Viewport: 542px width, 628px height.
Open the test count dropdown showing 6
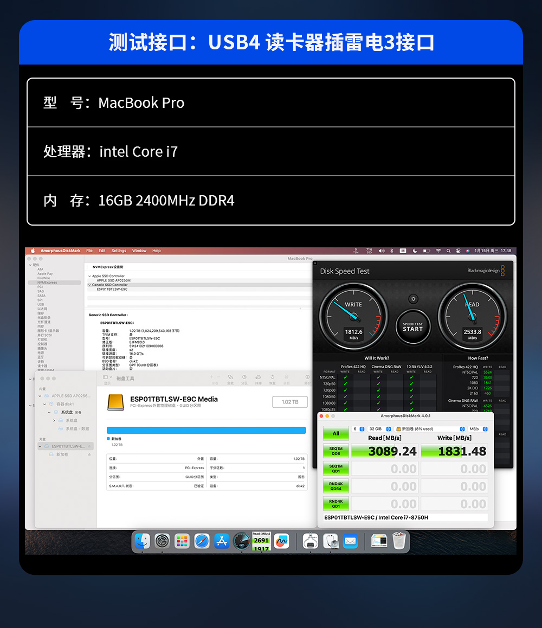pos(358,429)
